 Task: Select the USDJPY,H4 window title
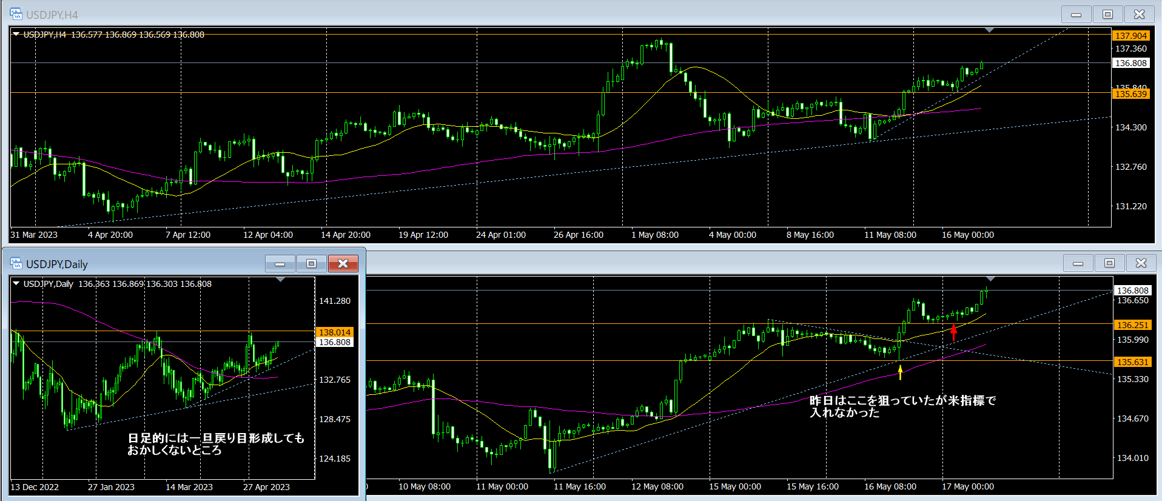(x=52, y=15)
